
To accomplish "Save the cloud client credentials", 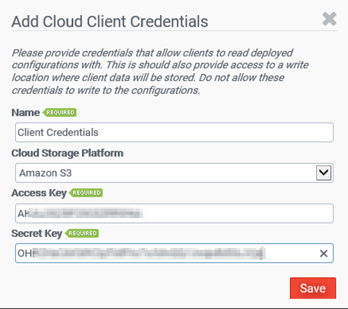I will tap(313, 288).
